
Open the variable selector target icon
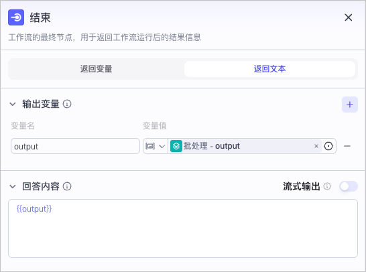(328, 146)
